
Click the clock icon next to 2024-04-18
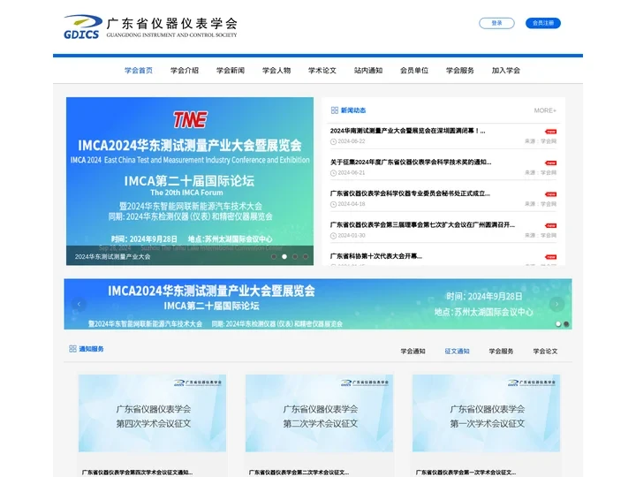tap(333, 204)
